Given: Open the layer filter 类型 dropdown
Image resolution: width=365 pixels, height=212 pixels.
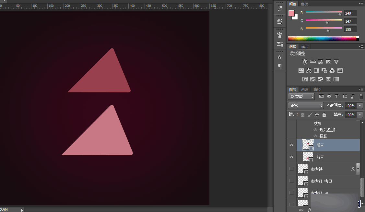Looking at the screenshot, I should [301, 96].
